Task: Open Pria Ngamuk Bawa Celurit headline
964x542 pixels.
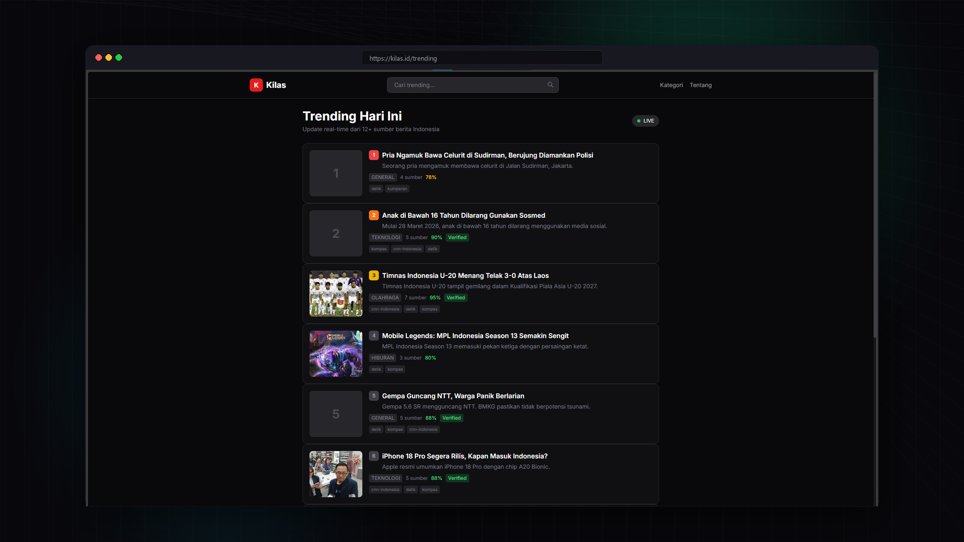Action: tap(488, 155)
